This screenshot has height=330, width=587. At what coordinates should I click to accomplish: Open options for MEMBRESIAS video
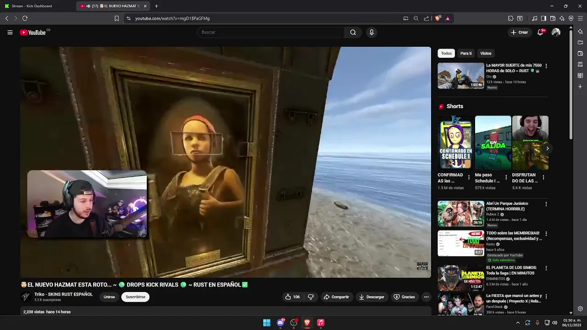(x=546, y=234)
